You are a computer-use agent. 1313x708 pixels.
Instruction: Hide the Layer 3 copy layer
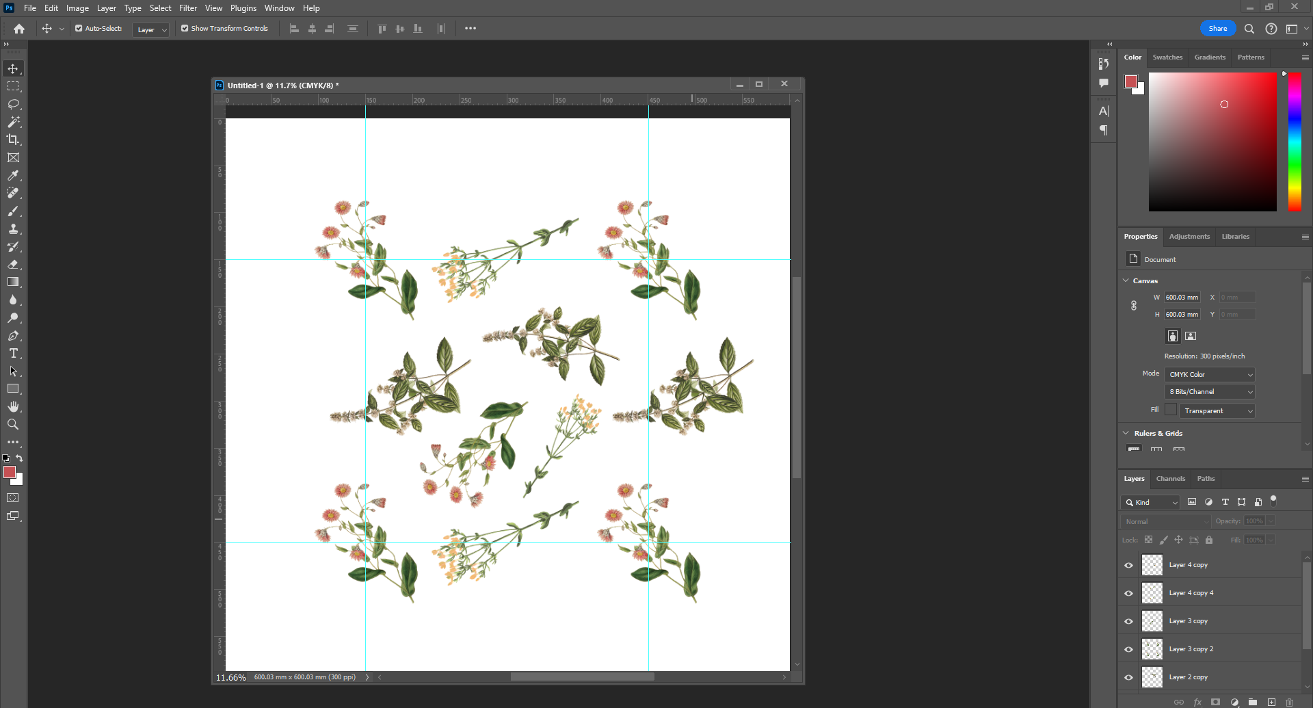coord(1128,621)
